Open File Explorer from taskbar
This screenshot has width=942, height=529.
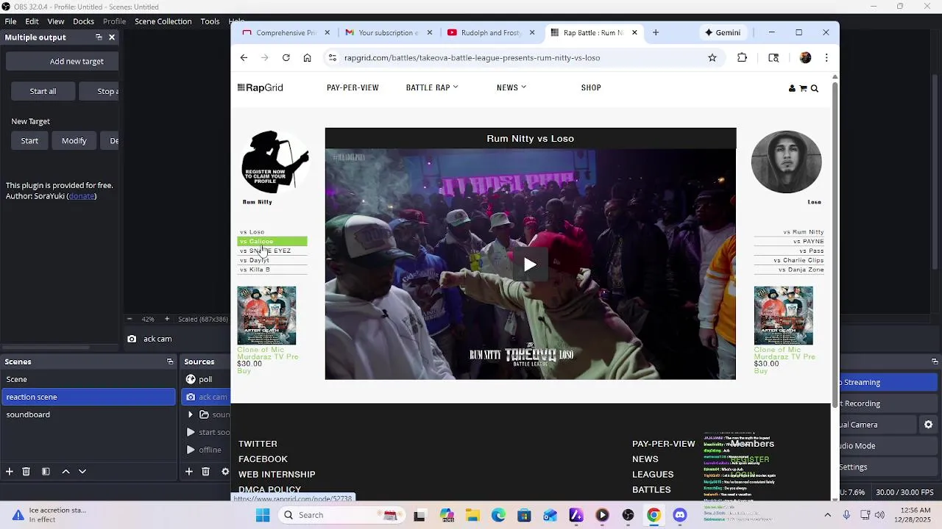472,515
